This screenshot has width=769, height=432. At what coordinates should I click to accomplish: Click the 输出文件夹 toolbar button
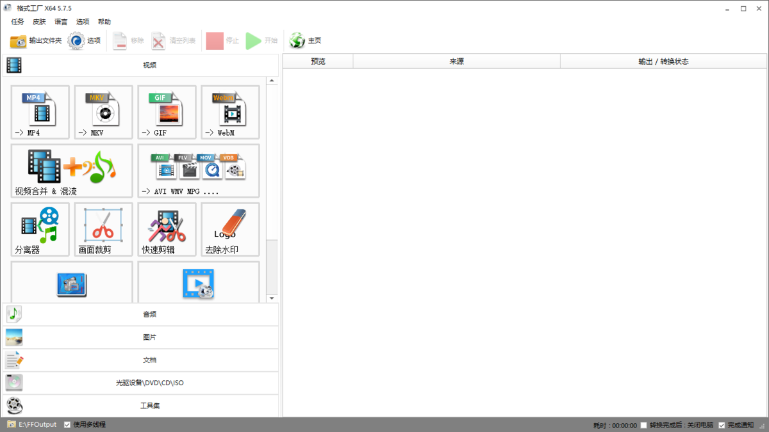click(37, 41)
